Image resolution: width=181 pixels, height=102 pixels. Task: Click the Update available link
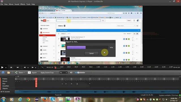click(x=169, y=95)
